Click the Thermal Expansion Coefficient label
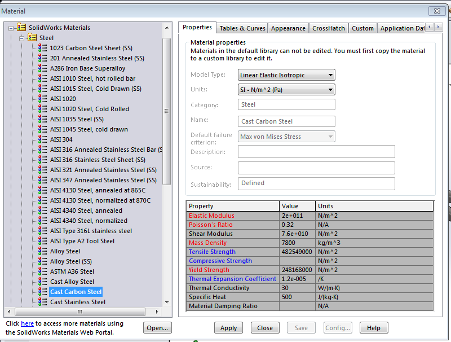The image size is (451, 342). [232, 279]
